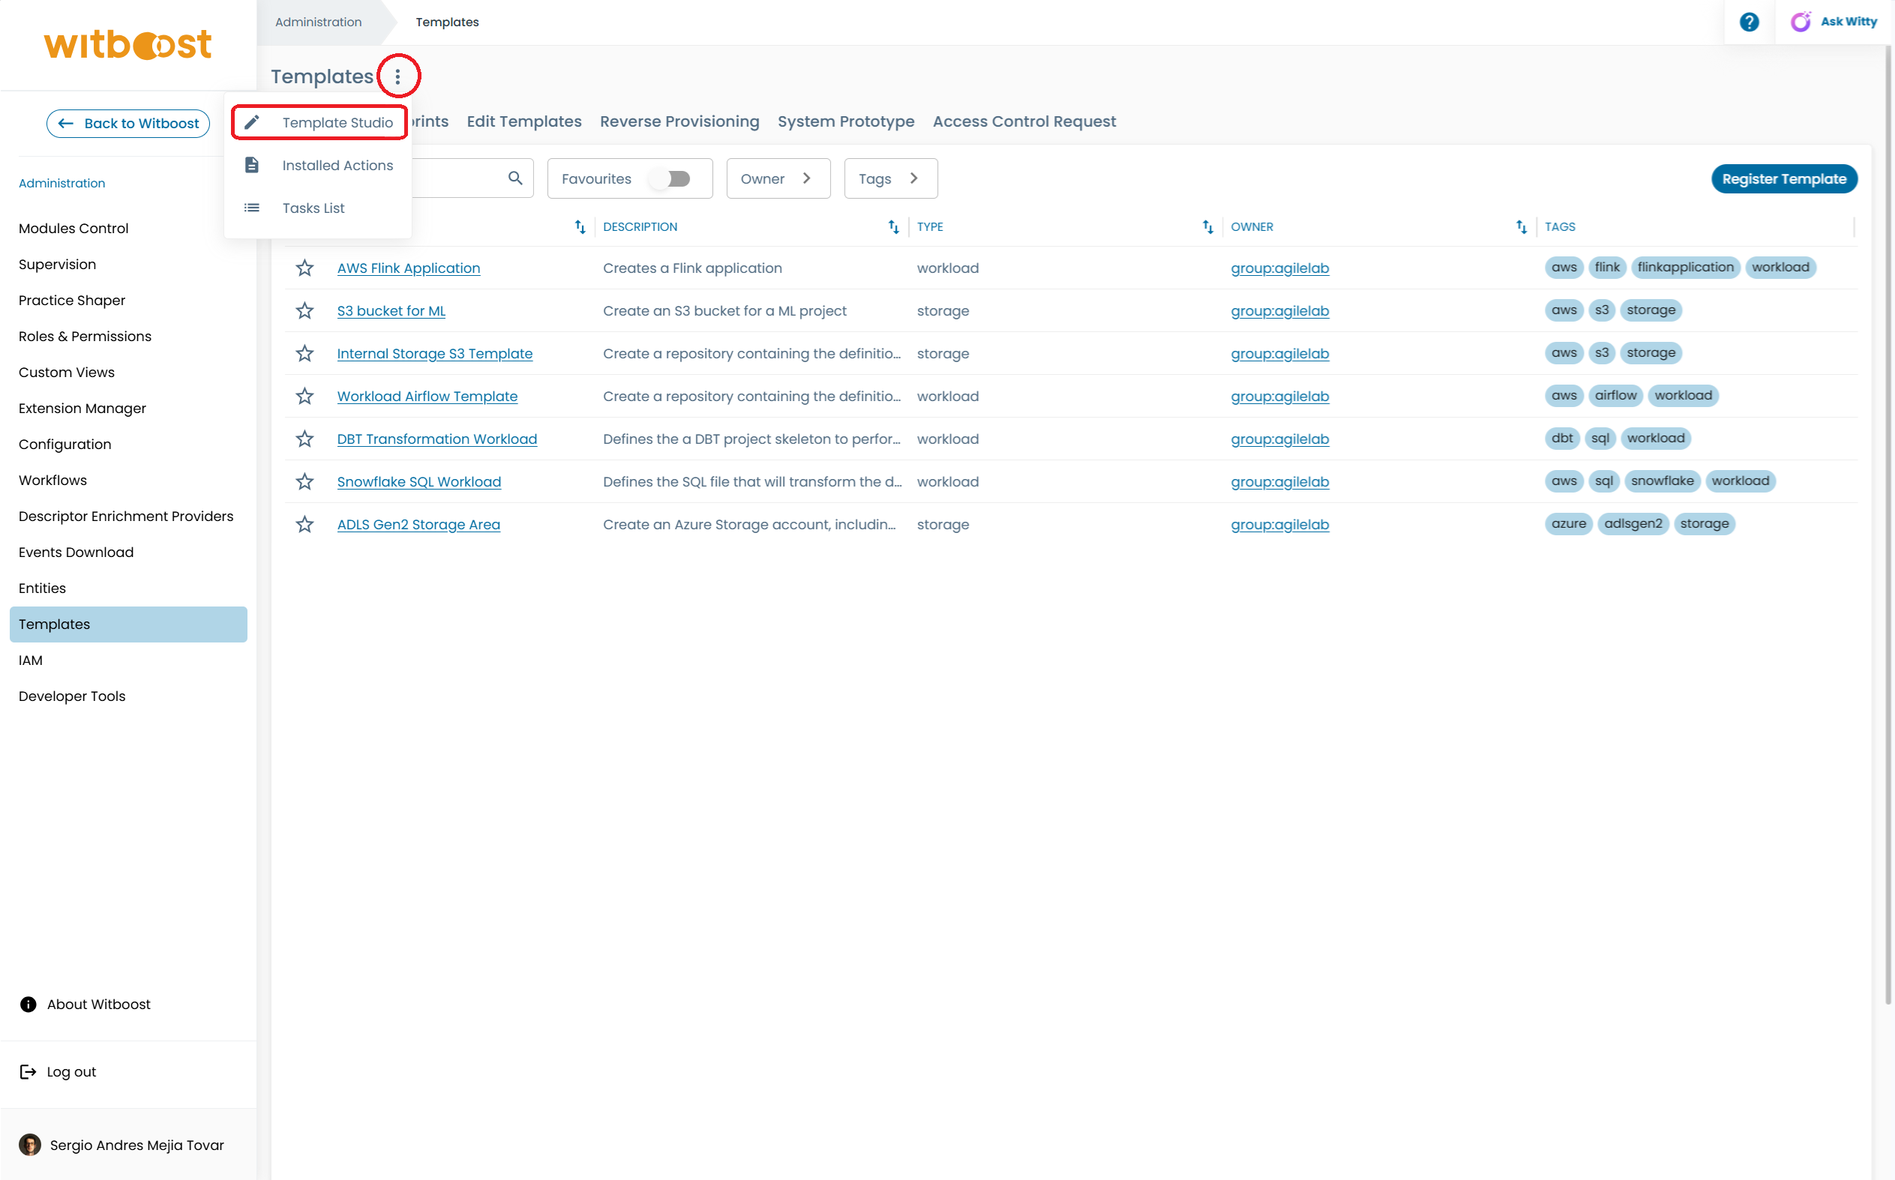Sort by the Owner column arrows

pos(1522,227)
